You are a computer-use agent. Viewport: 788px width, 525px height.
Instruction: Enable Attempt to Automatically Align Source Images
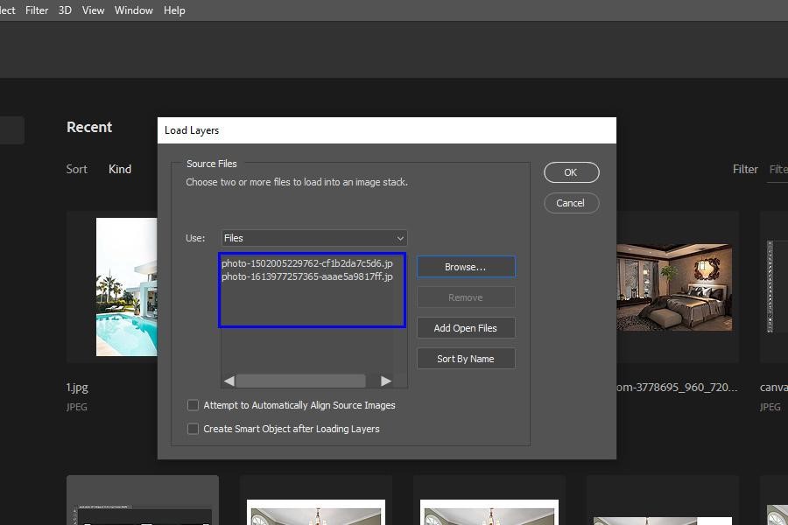[x=193, y=405]
